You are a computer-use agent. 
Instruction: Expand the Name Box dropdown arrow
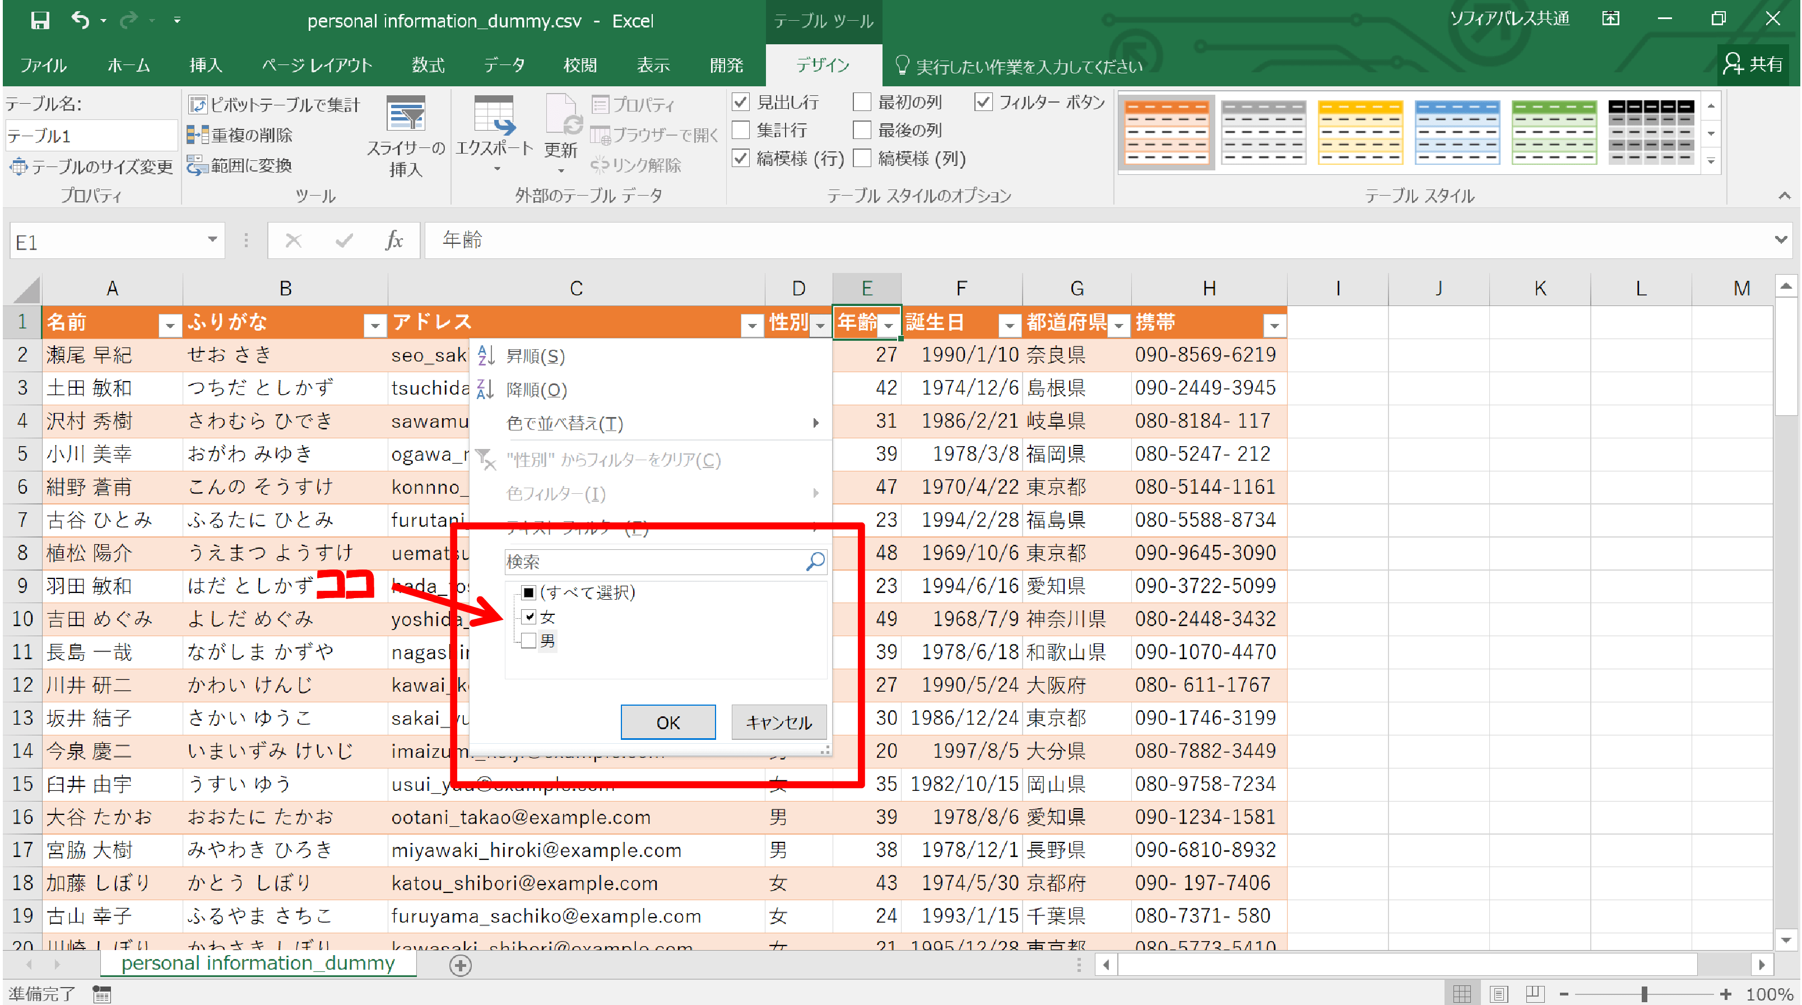pos(212,240)
